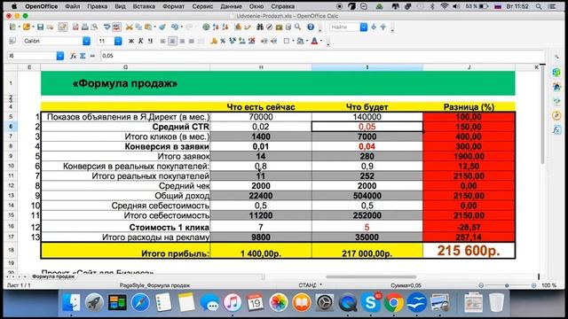This screenshot has height=319, width=568.
Task: Print the document with the printer icon
Action: [x=85, y=27]
